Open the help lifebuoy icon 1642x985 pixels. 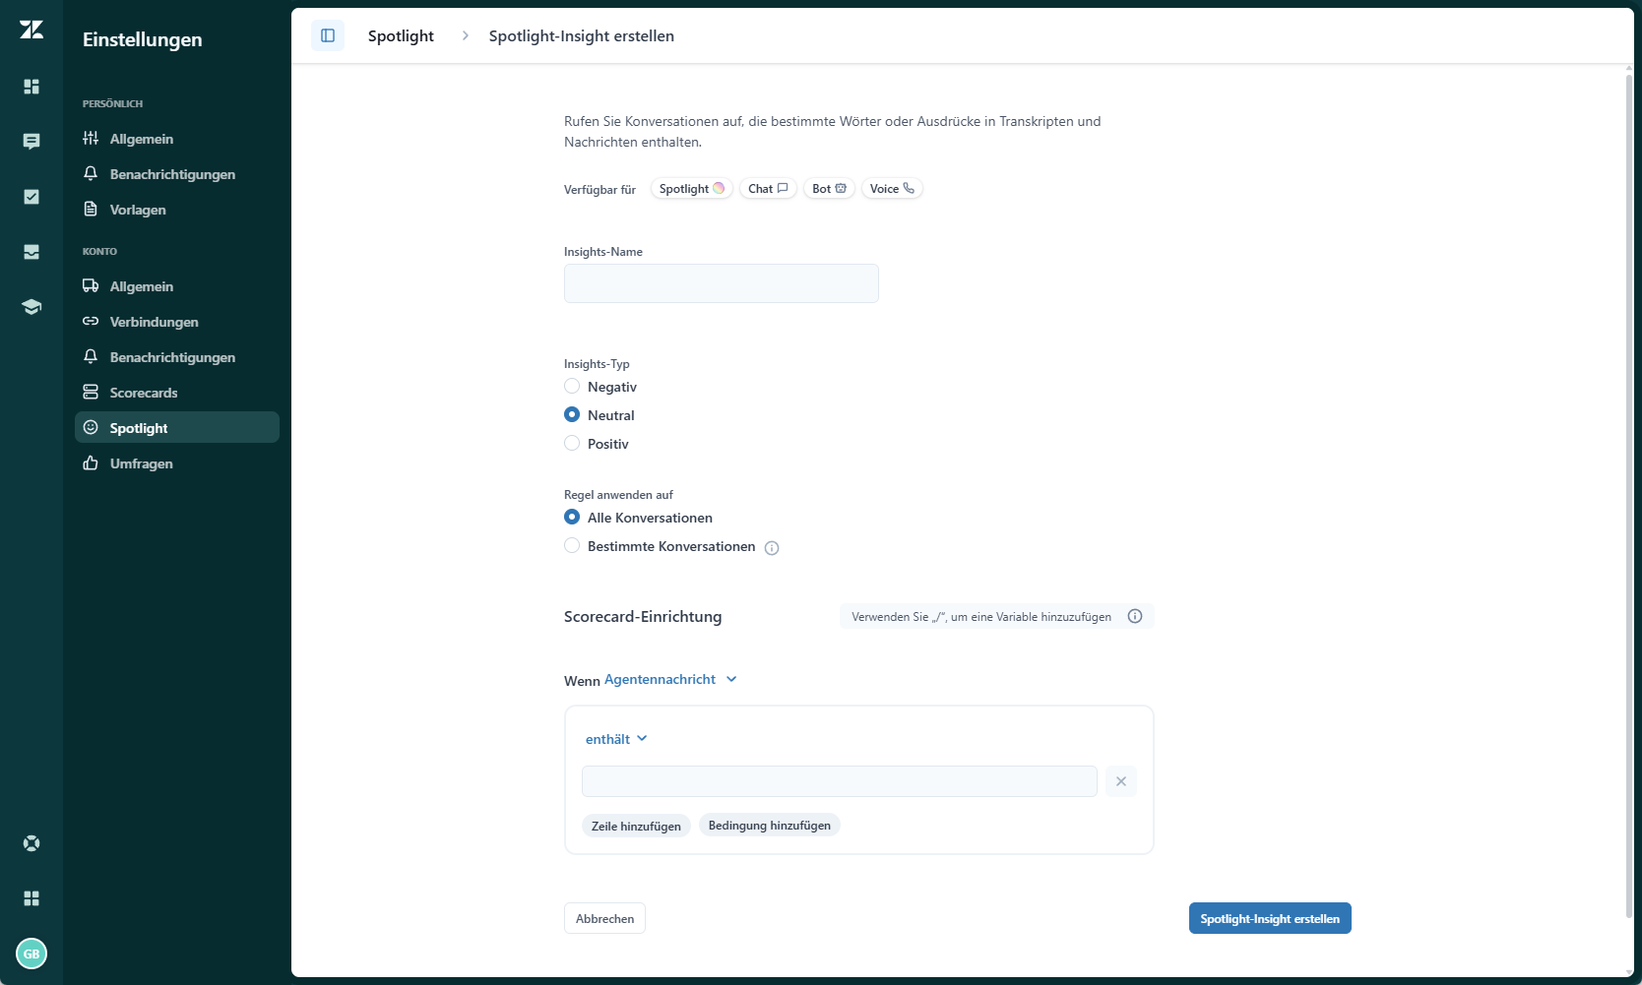coord(32,843)
